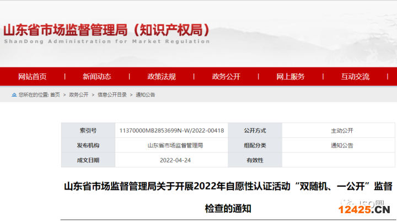
Task: Open 政务公开 in the red navigation bar
Action: tap(226, 77)
